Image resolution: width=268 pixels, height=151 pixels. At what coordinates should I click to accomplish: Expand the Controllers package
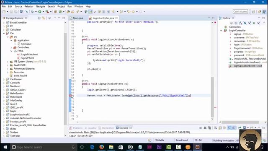point(11,47)
